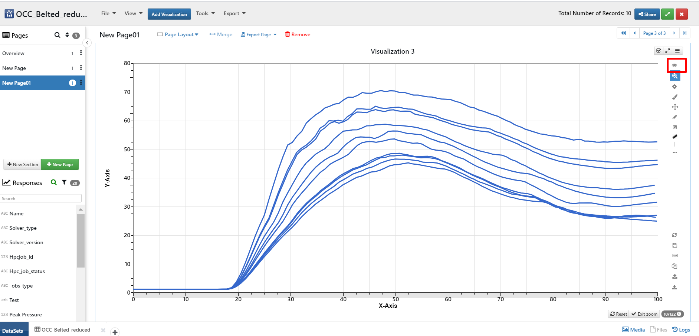The image size is (699, 336).
Task: Click the floppy disk save icon
Action: (675, 245)
